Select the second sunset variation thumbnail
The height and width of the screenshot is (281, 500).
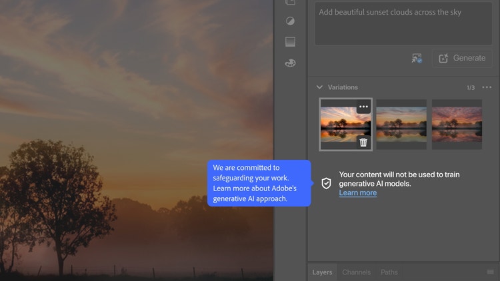[x=401, y=125]
